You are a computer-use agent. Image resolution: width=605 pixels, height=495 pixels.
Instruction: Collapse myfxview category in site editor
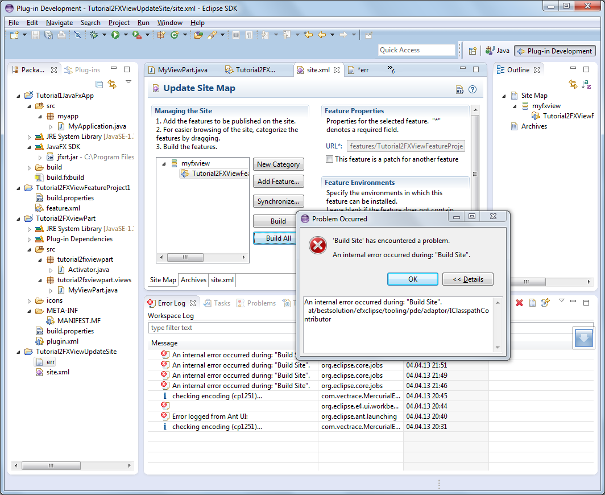click(x=164, y=164)
